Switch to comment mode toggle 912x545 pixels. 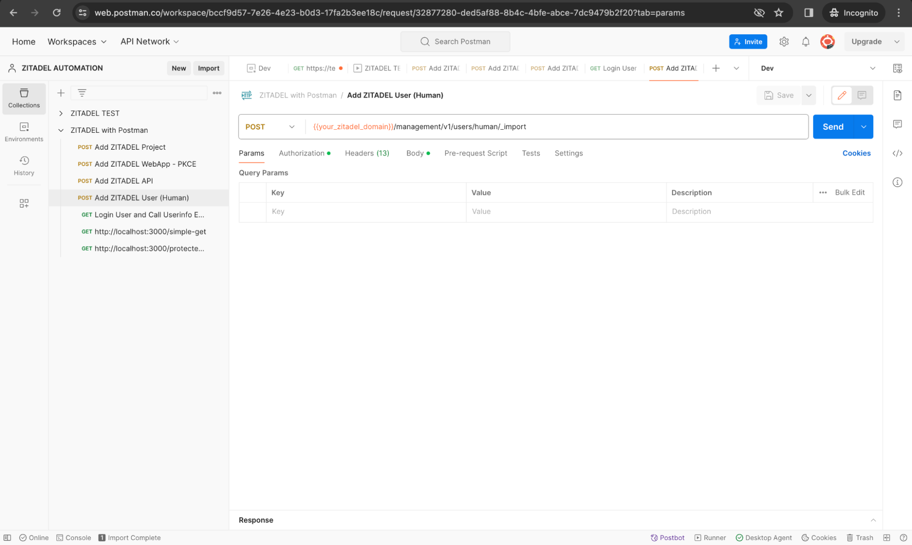(x=862, y=95)
